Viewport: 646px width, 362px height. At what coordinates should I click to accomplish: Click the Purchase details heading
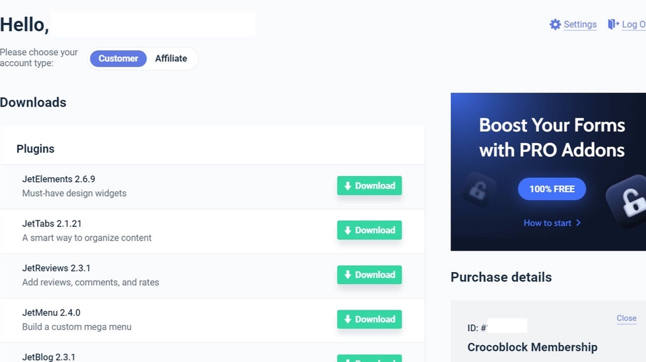point(501,277)
